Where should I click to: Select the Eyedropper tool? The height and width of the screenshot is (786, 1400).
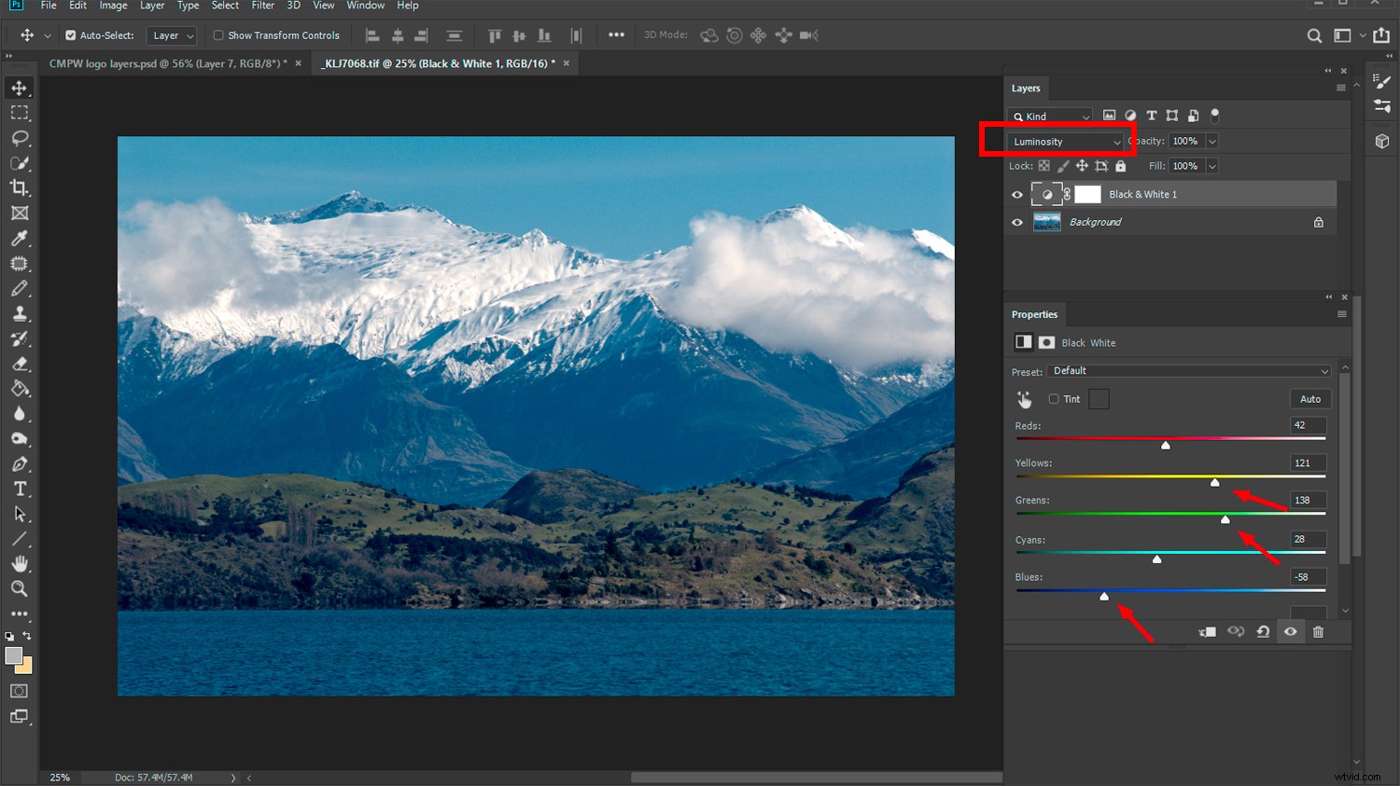pos(20,238)
